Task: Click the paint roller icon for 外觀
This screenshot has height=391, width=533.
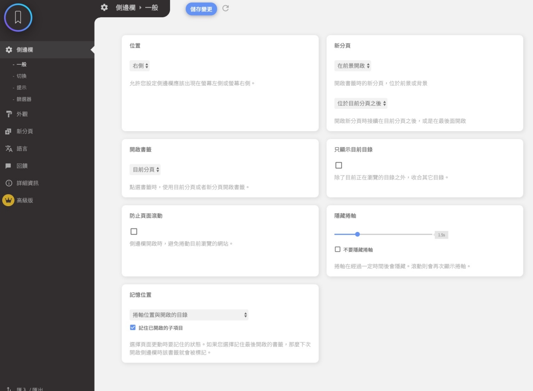Action: (x=9, y=114)
